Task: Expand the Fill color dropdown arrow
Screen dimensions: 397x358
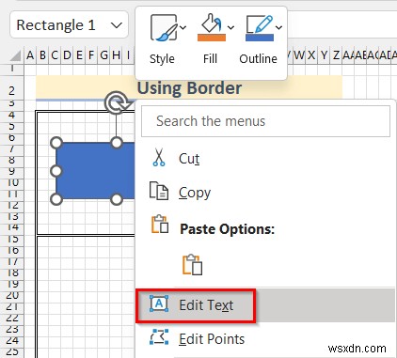Action: [x=230, y=27]
